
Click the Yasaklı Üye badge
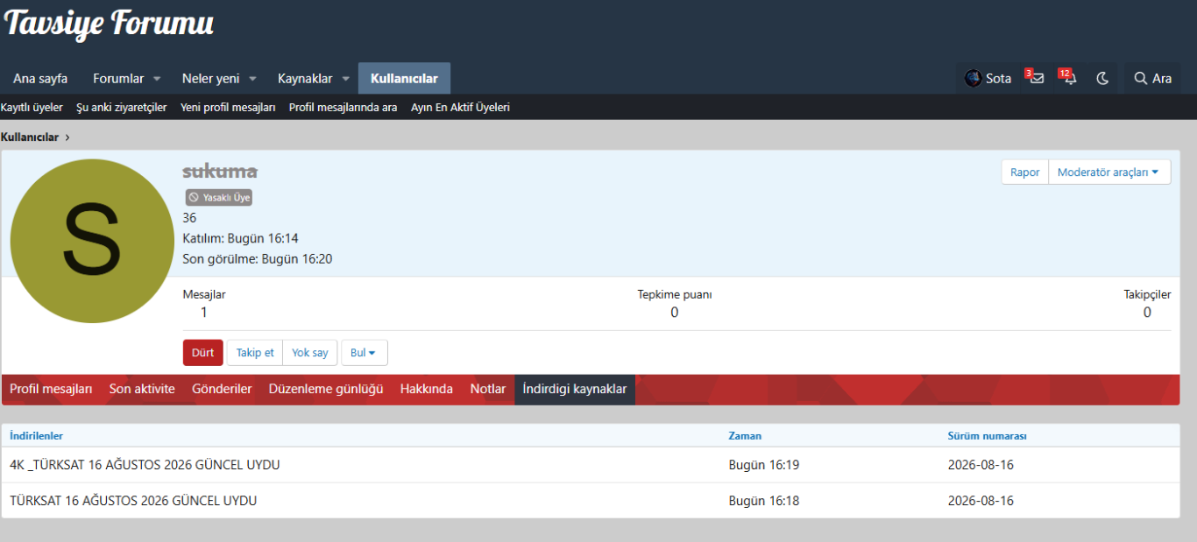[219, 198]
